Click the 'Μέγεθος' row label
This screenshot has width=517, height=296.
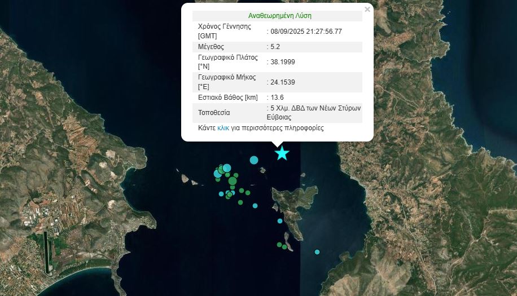point(211,46)
